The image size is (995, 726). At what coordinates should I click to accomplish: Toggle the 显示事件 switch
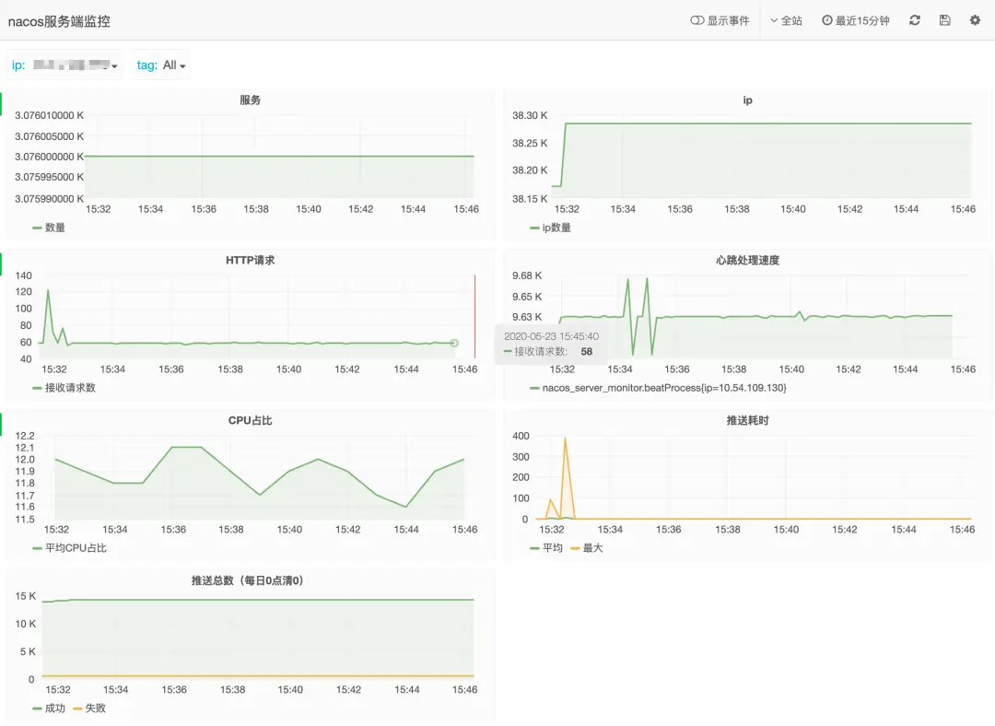(696, 20)
